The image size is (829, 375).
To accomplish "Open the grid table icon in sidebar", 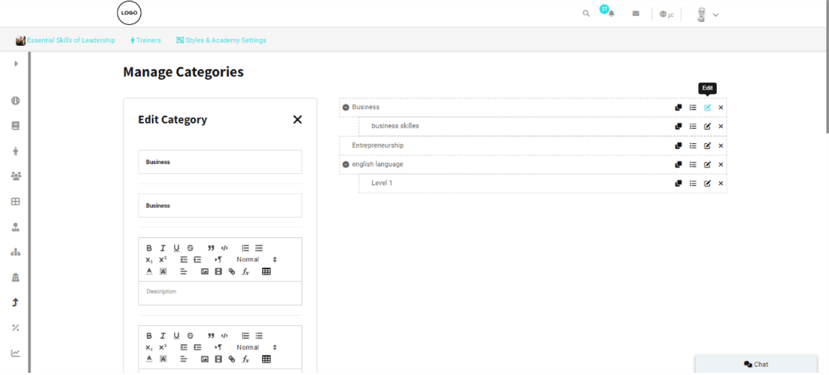I will 15,202.
